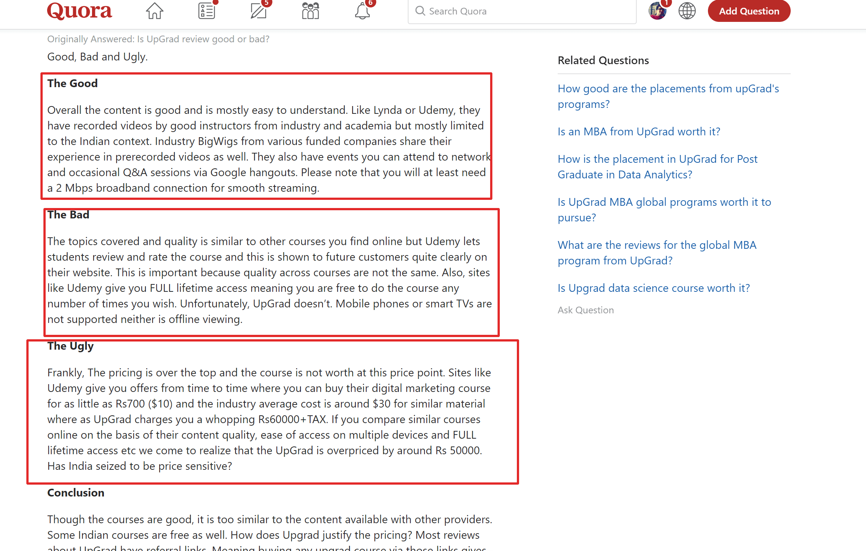
Task: Click the 'Related Questions' heading
Action: 603,60
